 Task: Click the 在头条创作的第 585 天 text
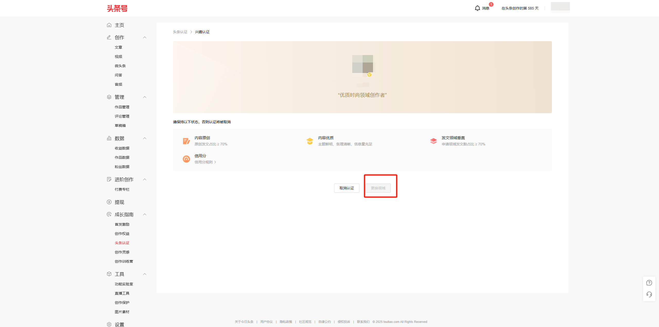point(520,8)
